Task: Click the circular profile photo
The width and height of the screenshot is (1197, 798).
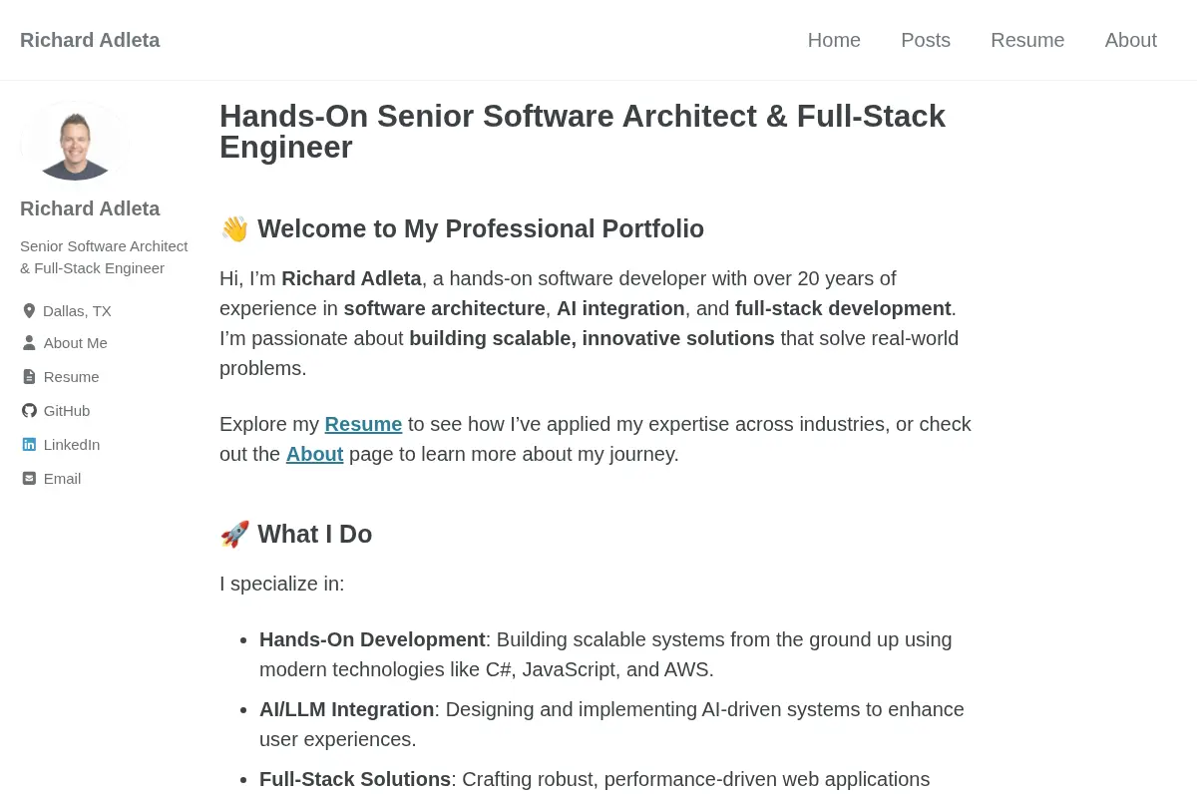Action: click(x=75, y=141)
